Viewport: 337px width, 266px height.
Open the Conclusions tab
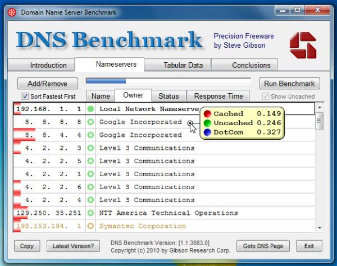(251, 65)
